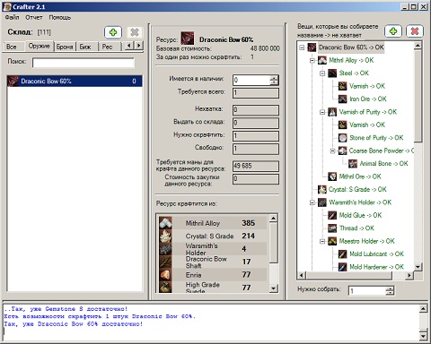Image resolution: width=431 pixels, height=344 pixels.
Task: Click the Mold Hardener icon in tree
Action: pos(342,267)
